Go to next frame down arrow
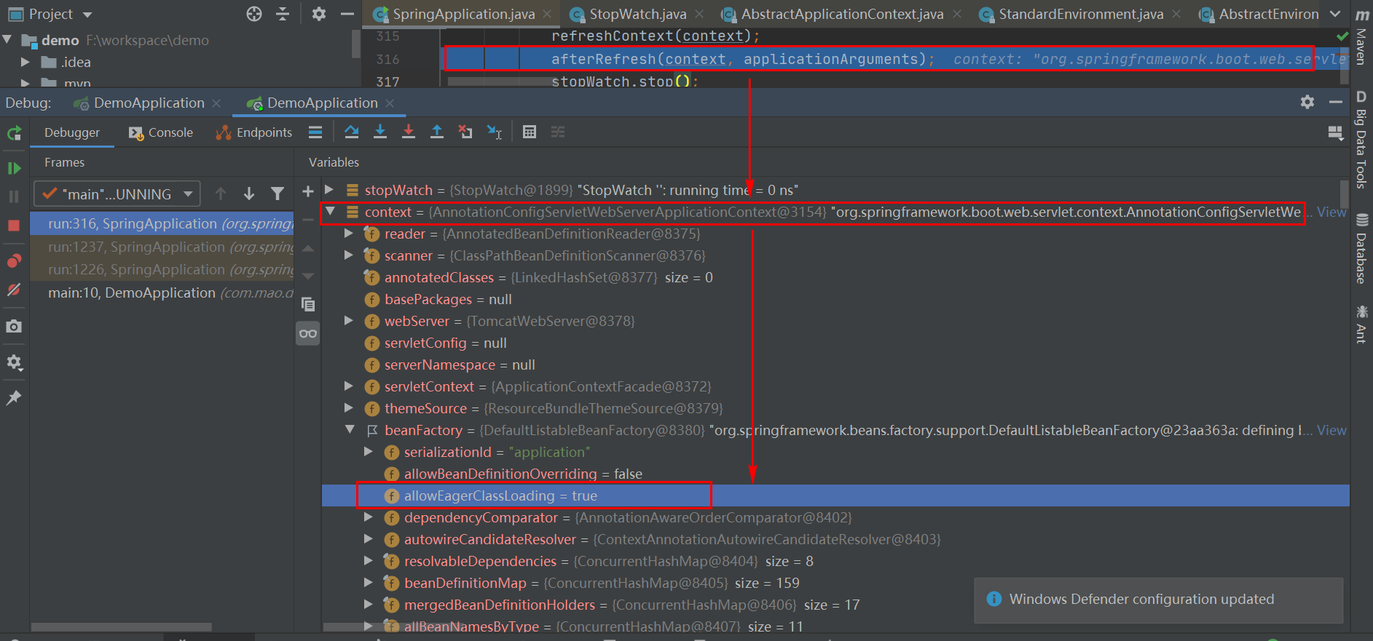 click(x=249, y=194)
